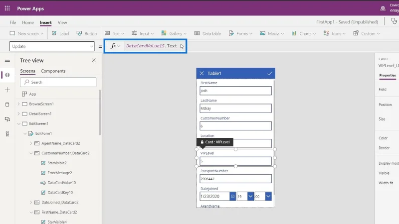The image size is (399, 224).
Task: Open the Tree view layers icon
Action: click(7, 75)
